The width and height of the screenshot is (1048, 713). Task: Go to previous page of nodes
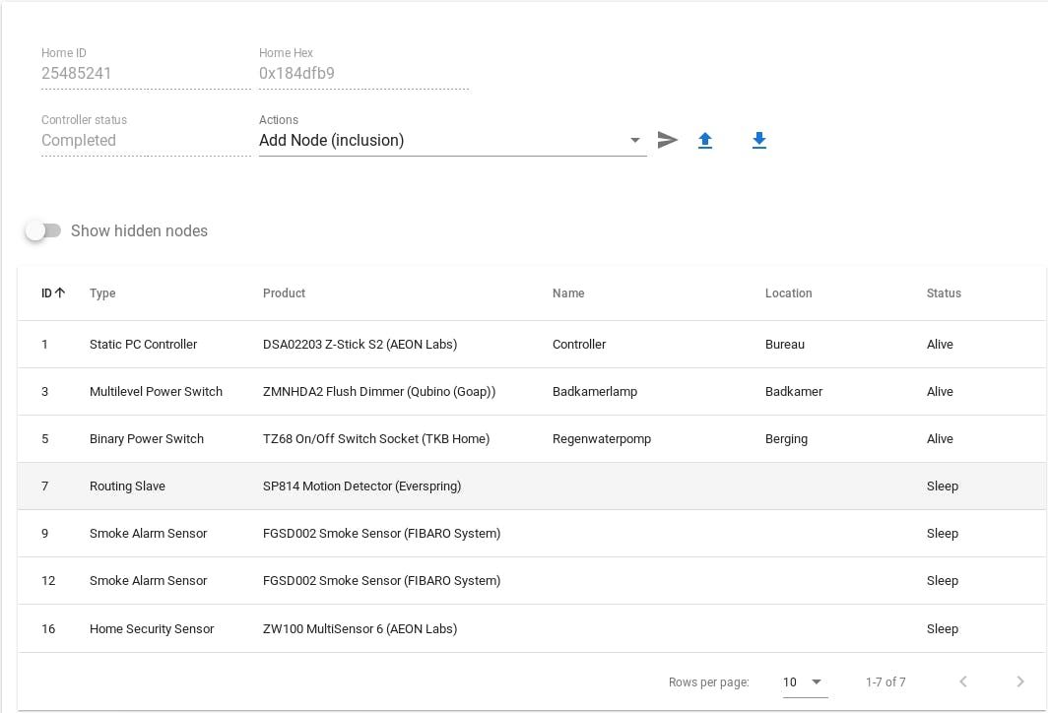(x=963, y=681)
